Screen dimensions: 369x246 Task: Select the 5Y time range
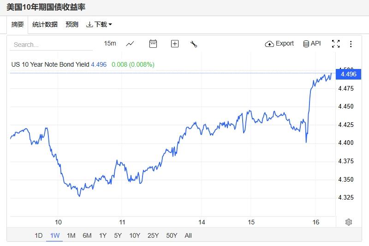point(118,235)
